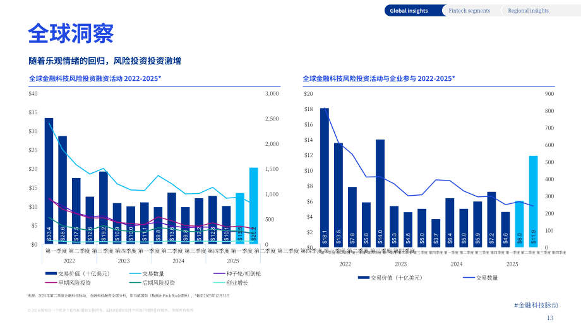Select the 2025 year label under right chart
The width and height of the screenshot is (581, 327).
tap(512, 264)
